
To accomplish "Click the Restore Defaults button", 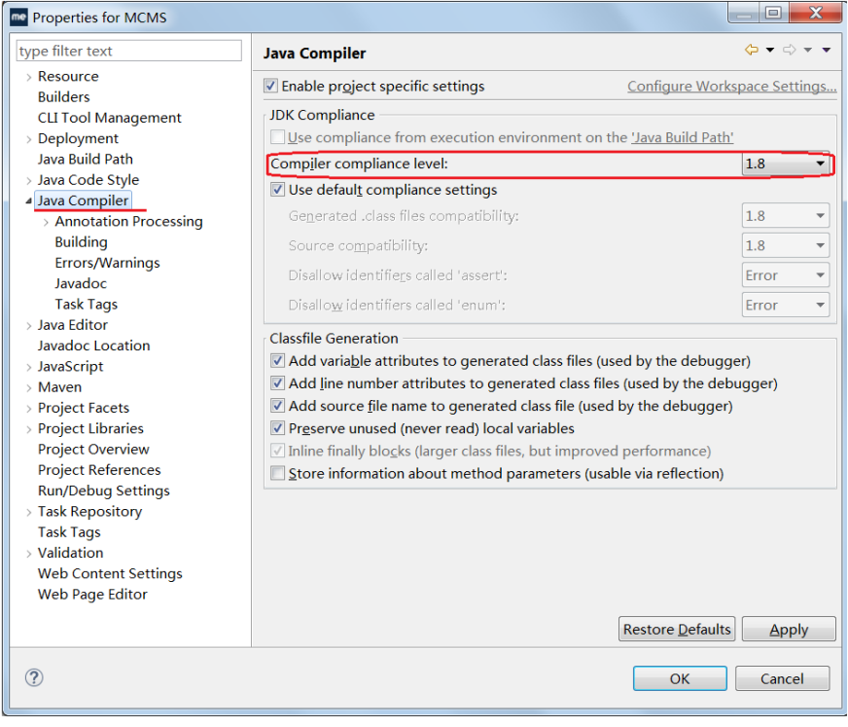I will 677,629.
